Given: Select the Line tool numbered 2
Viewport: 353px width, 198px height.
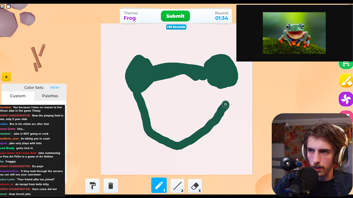Looking at the screenshot, I should (x=177, y=186).
